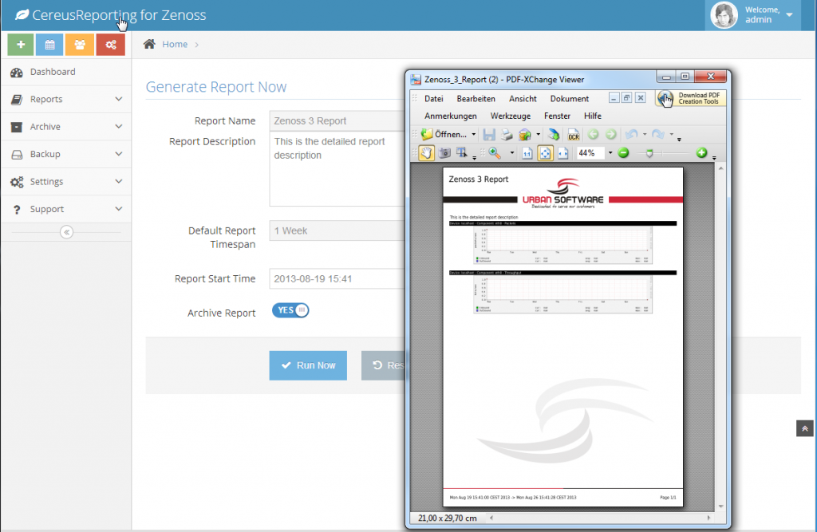This screenshot has height=532, width=817.
Task: Open the Datei menu
Action: [x=433, y=99]
